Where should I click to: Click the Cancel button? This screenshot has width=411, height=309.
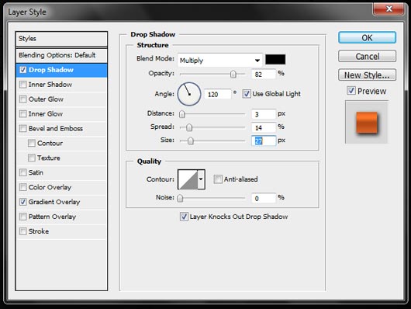pyautogui.click(x=367, y=56)
